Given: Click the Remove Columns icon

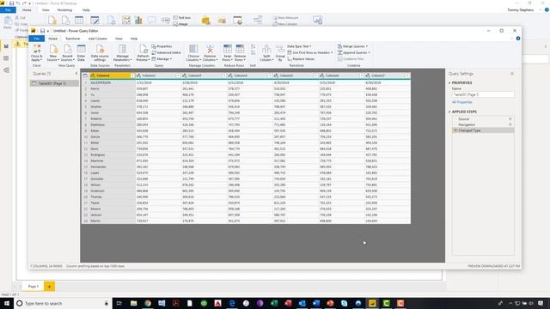Looking at the screenshot, I should point(210,52).
